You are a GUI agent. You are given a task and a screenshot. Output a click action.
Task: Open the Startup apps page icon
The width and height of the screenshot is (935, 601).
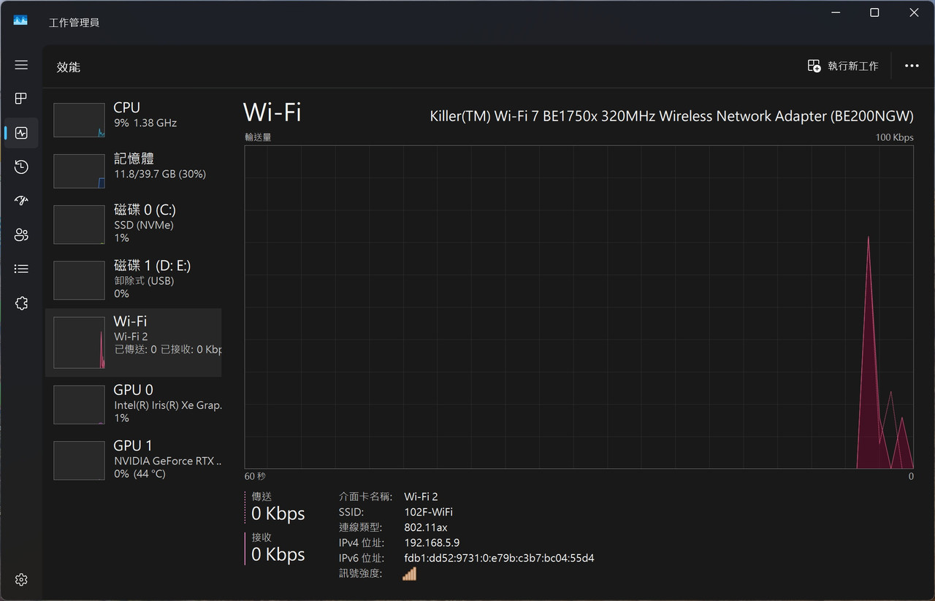coord(21,201)
